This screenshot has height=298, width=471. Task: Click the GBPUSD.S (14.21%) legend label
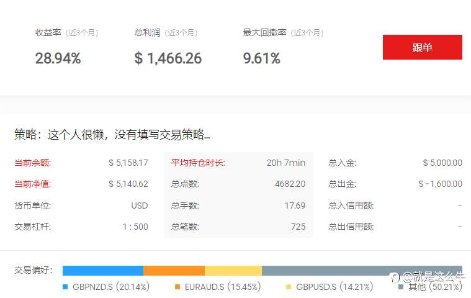click(x=334, y=287)
